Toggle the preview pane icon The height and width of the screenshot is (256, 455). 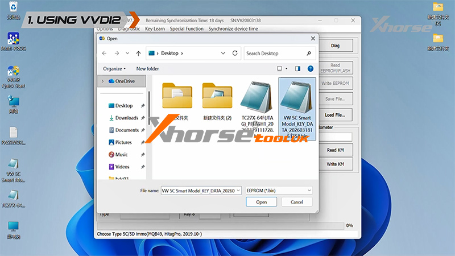tap(298, 68)
